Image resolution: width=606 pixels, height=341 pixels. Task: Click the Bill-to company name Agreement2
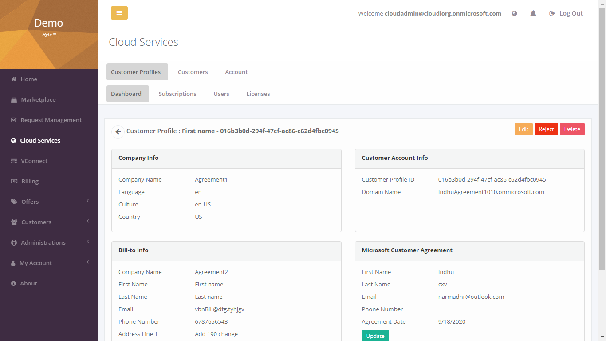pyautogui.click(x=211, y=272)
